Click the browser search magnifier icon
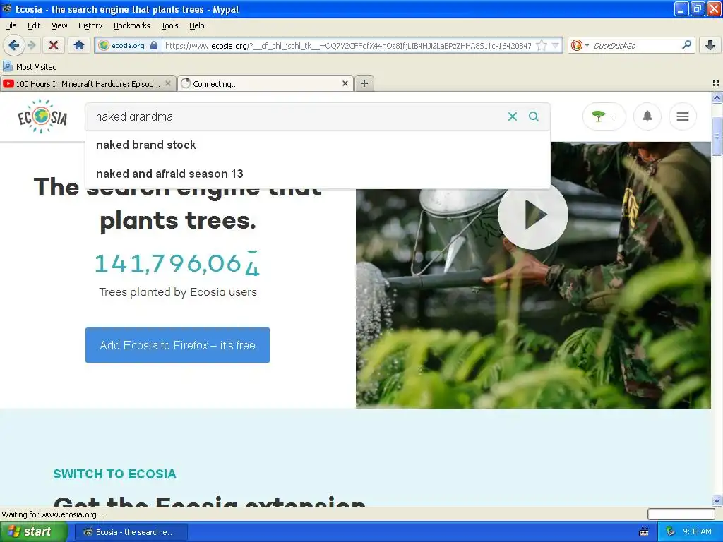This screenshot has width=723, height=542. [x=686, y=44]
